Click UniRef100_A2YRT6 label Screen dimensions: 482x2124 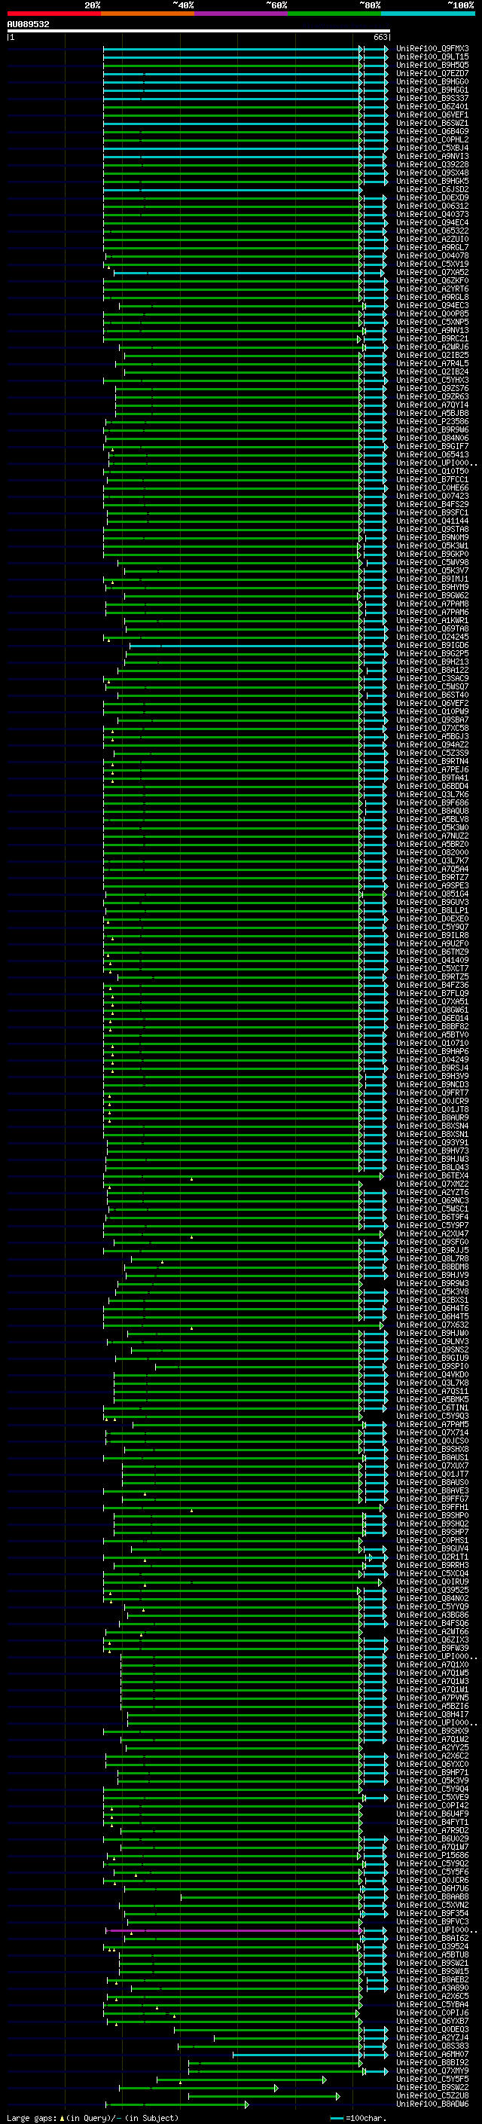432,289
